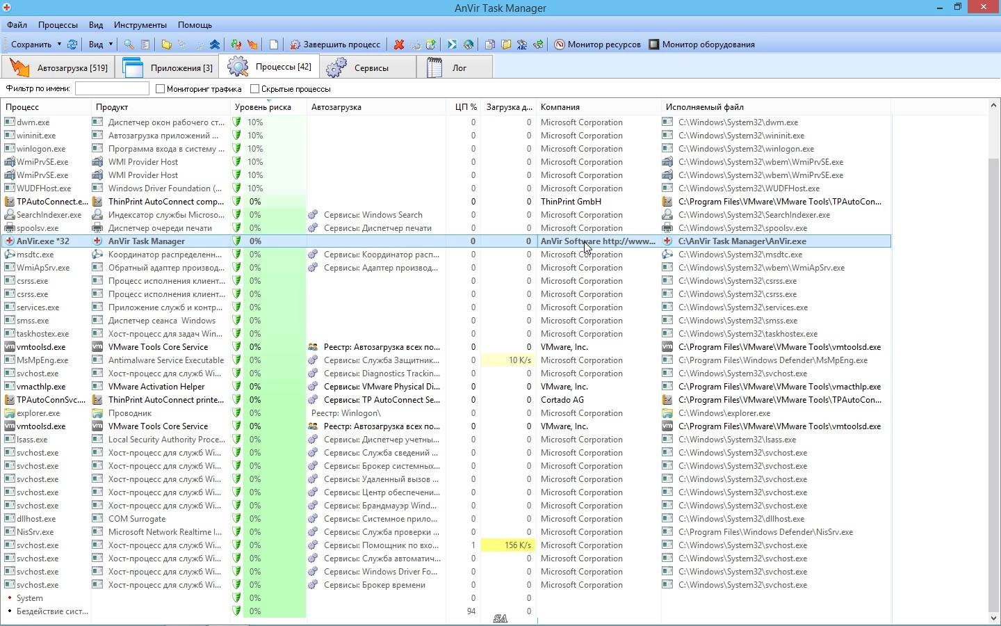This screenshot has height=626, width=1001.
Task: Click the ABC binoculars toolbar icon
Action: click(522, 44)
